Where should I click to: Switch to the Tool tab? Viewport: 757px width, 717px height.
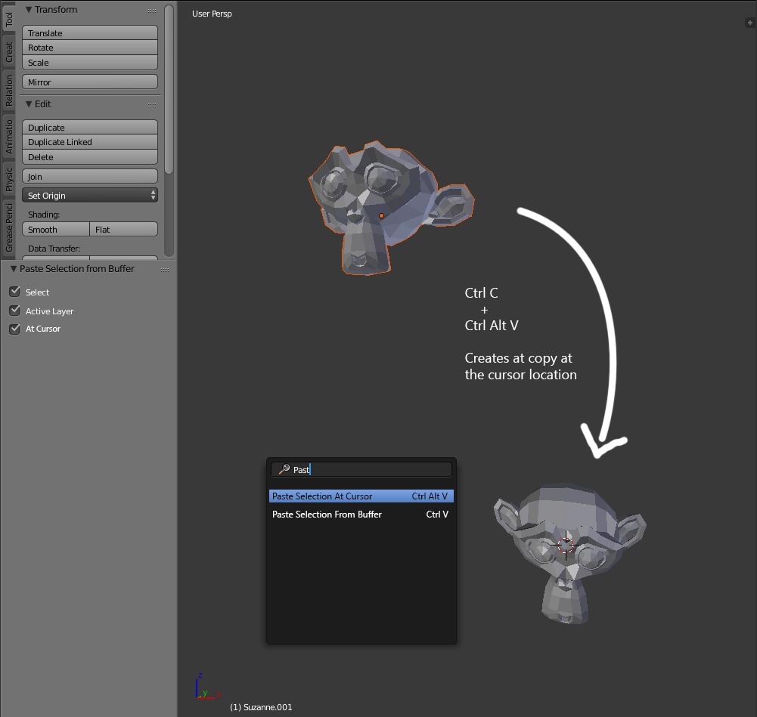(x=8, y=20)
